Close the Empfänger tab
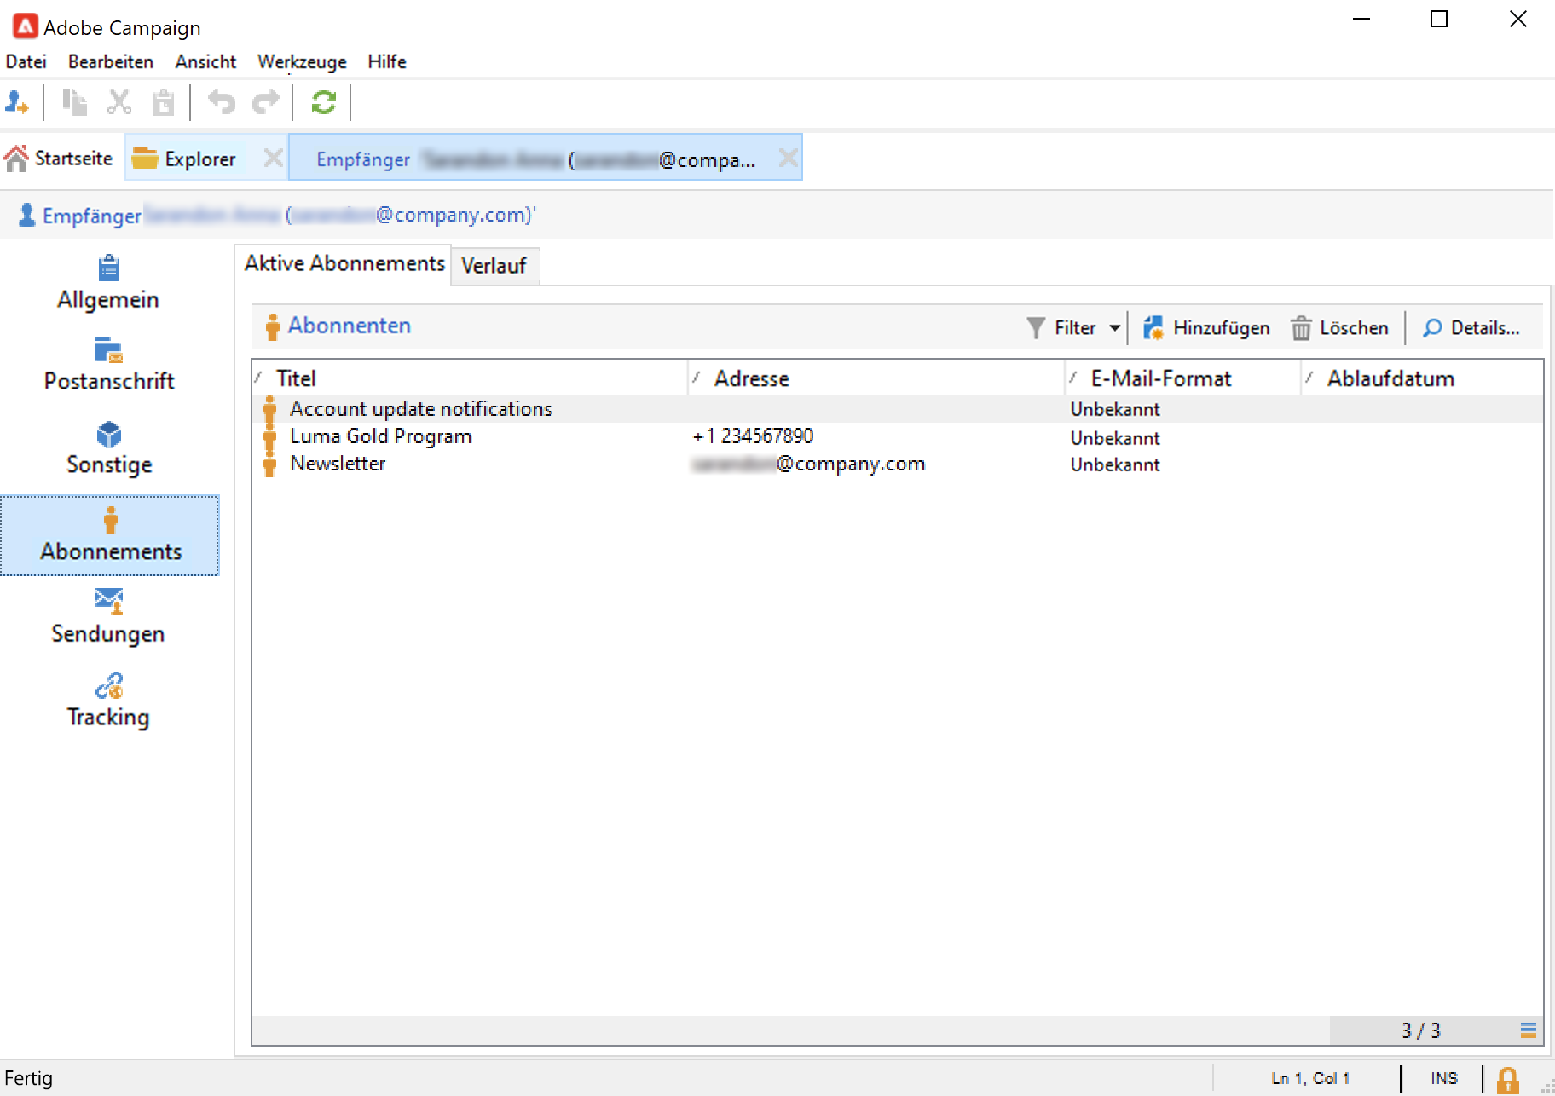 (789, 158)
